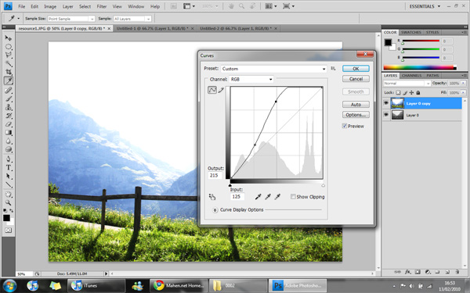The width and height of the screenshot is (470, 293).
Task: Switch to the Channels panel tab
Action: [x=411, y=76]
